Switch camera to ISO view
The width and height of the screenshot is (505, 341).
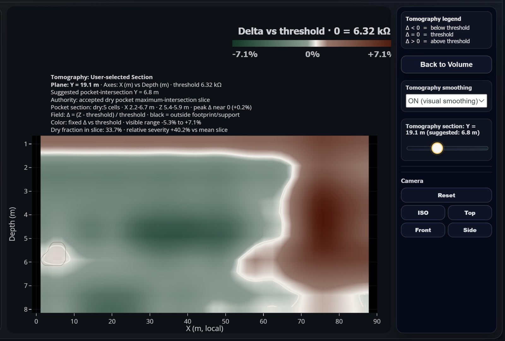tap(423, 213)
